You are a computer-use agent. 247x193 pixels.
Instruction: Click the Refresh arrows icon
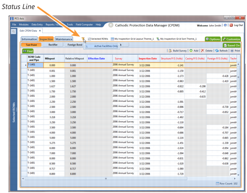(217, 50)
